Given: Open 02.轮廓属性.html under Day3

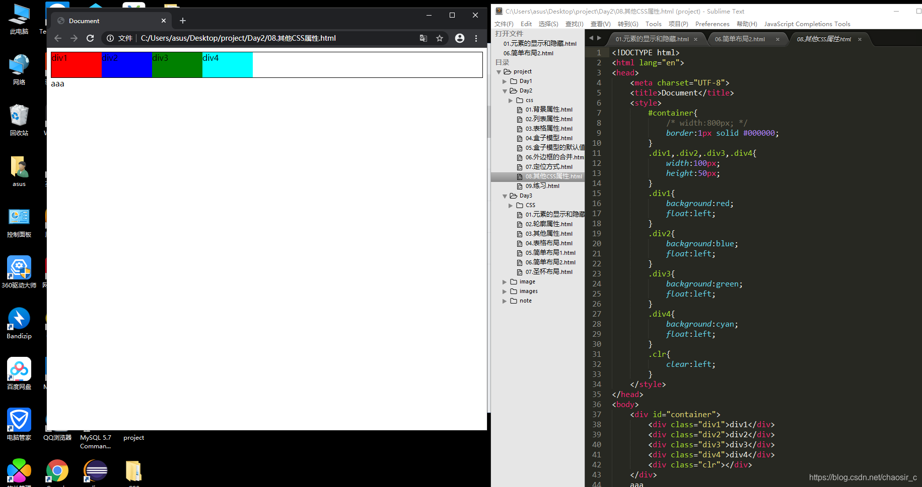Looking at the screenshot, I should [549, 224].
